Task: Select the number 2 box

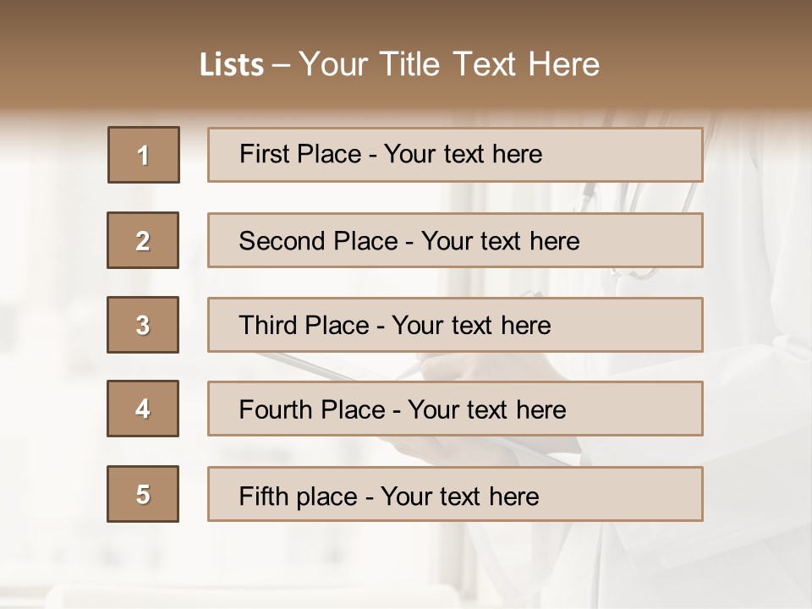Action: 143,240
